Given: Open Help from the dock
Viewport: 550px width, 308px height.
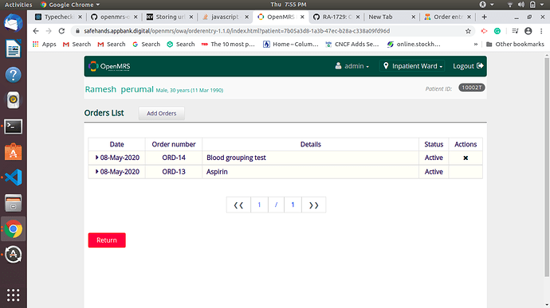Looking at the screenshot, I should 14,75.
